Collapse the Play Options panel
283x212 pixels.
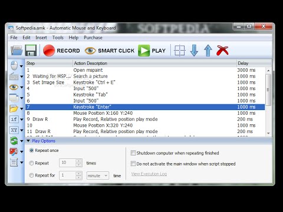coord(28,141)
